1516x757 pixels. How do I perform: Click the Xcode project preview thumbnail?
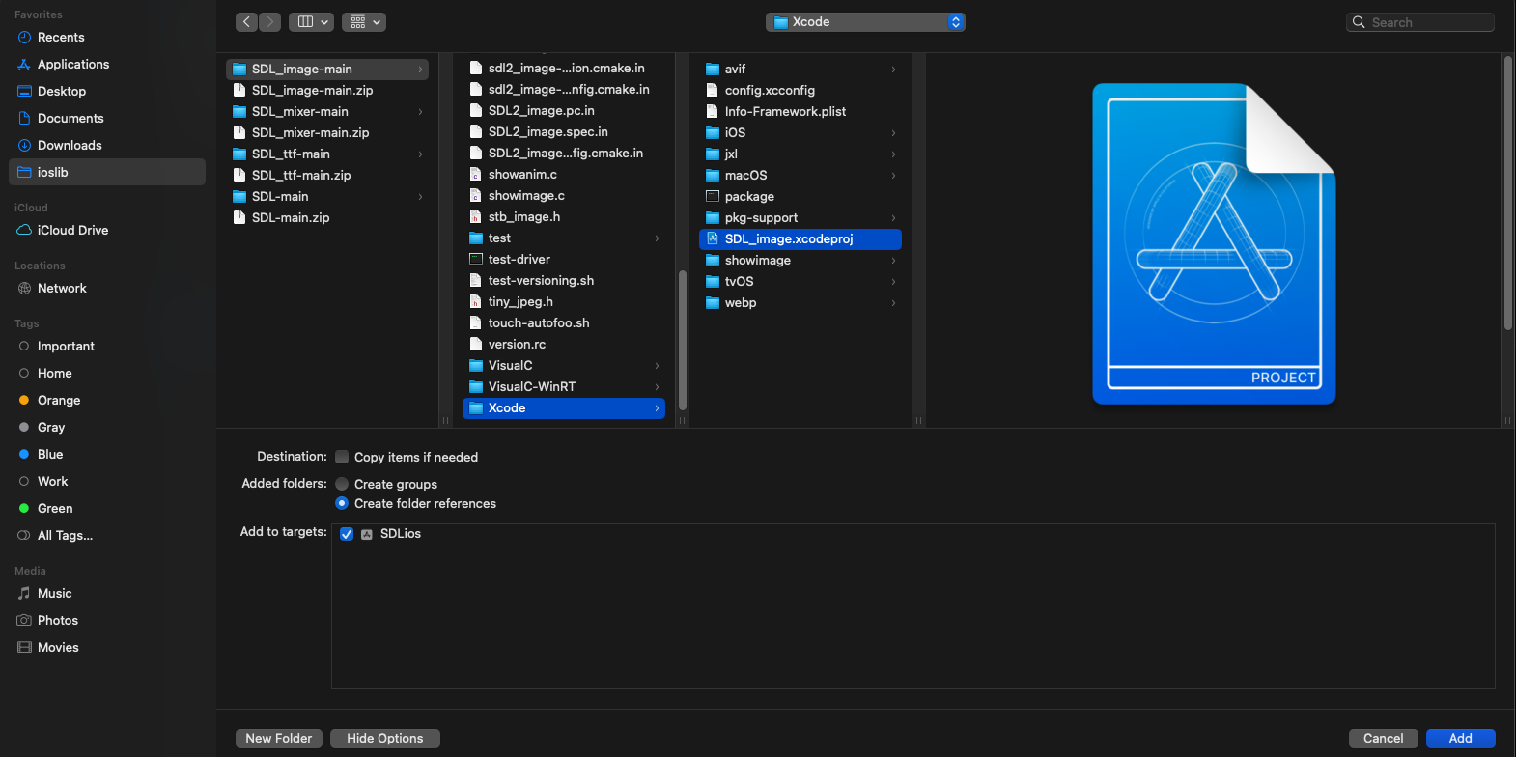(1214, 243)
